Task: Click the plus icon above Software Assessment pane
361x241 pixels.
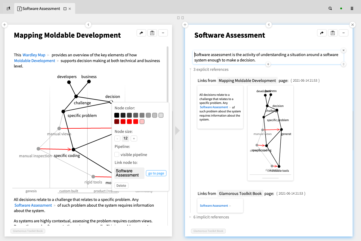Action: tap(185, 25)
